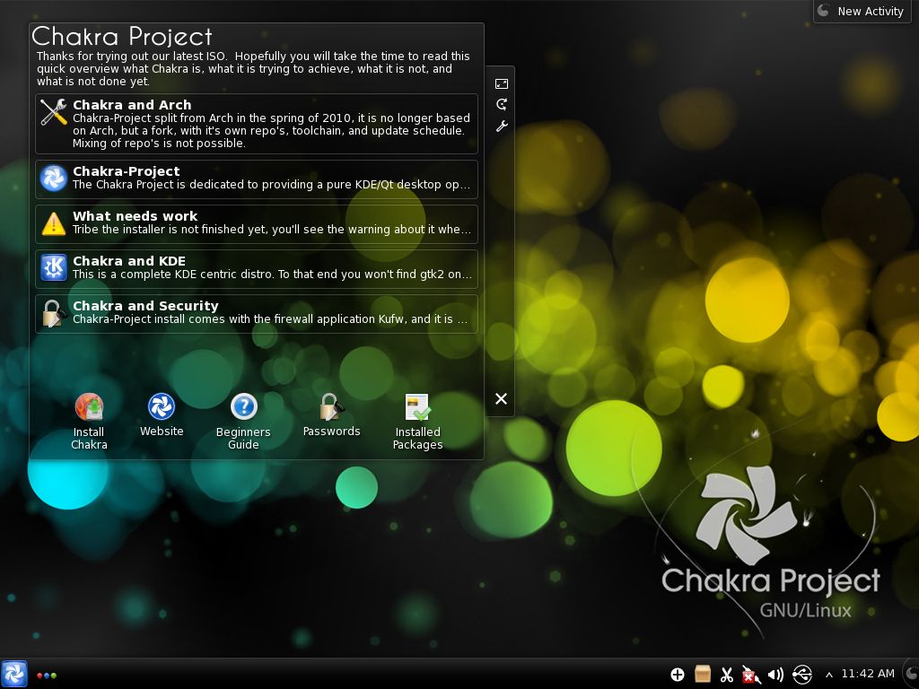Viewport: 919px width, 689px height.
Task: Open the disconnected network tray icon
Action: tap(751, 675)
